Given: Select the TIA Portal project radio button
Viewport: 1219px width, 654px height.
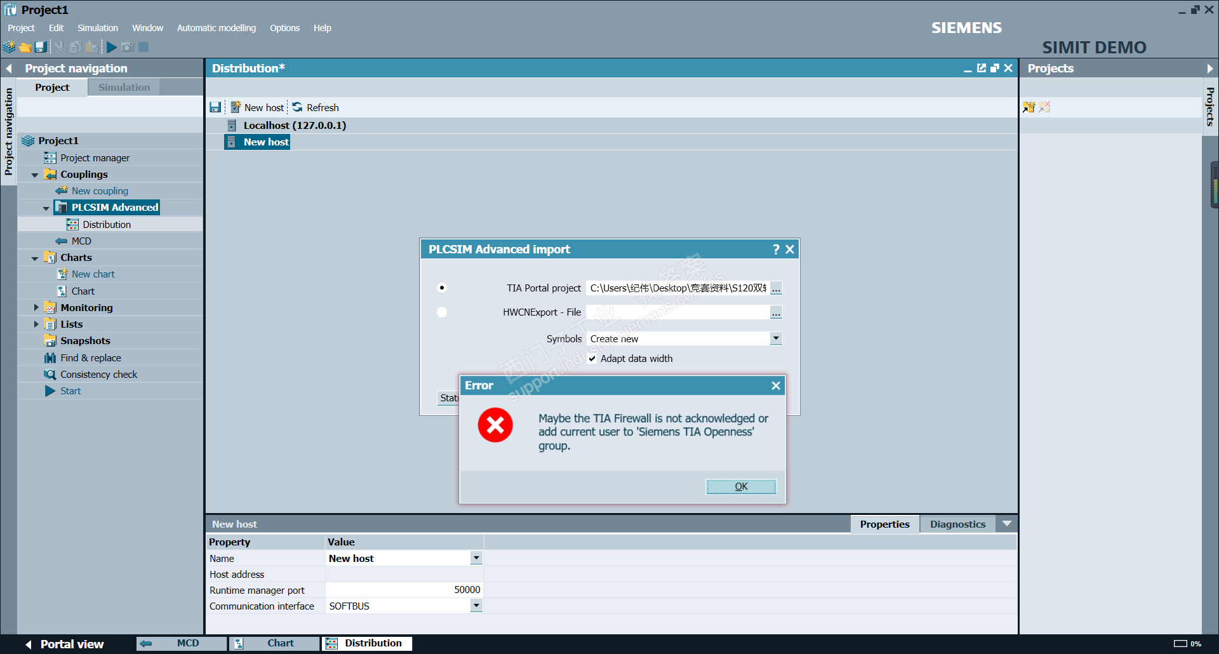Looking at the screenshot, I should (442, 288).
